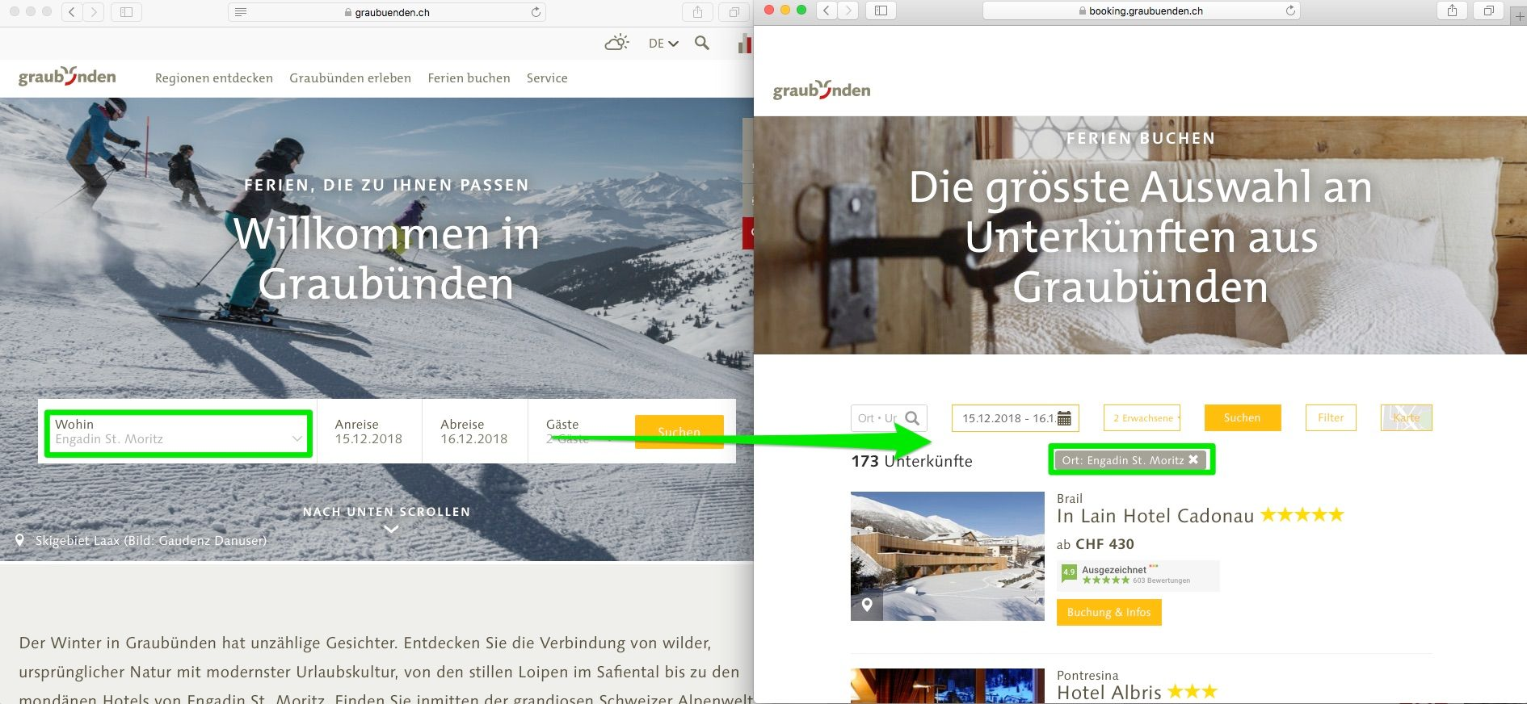The height and width of the screenshot is (704, 1527).
Task: Go back in left graubuenden.ch window
Action: pos(73,12)
